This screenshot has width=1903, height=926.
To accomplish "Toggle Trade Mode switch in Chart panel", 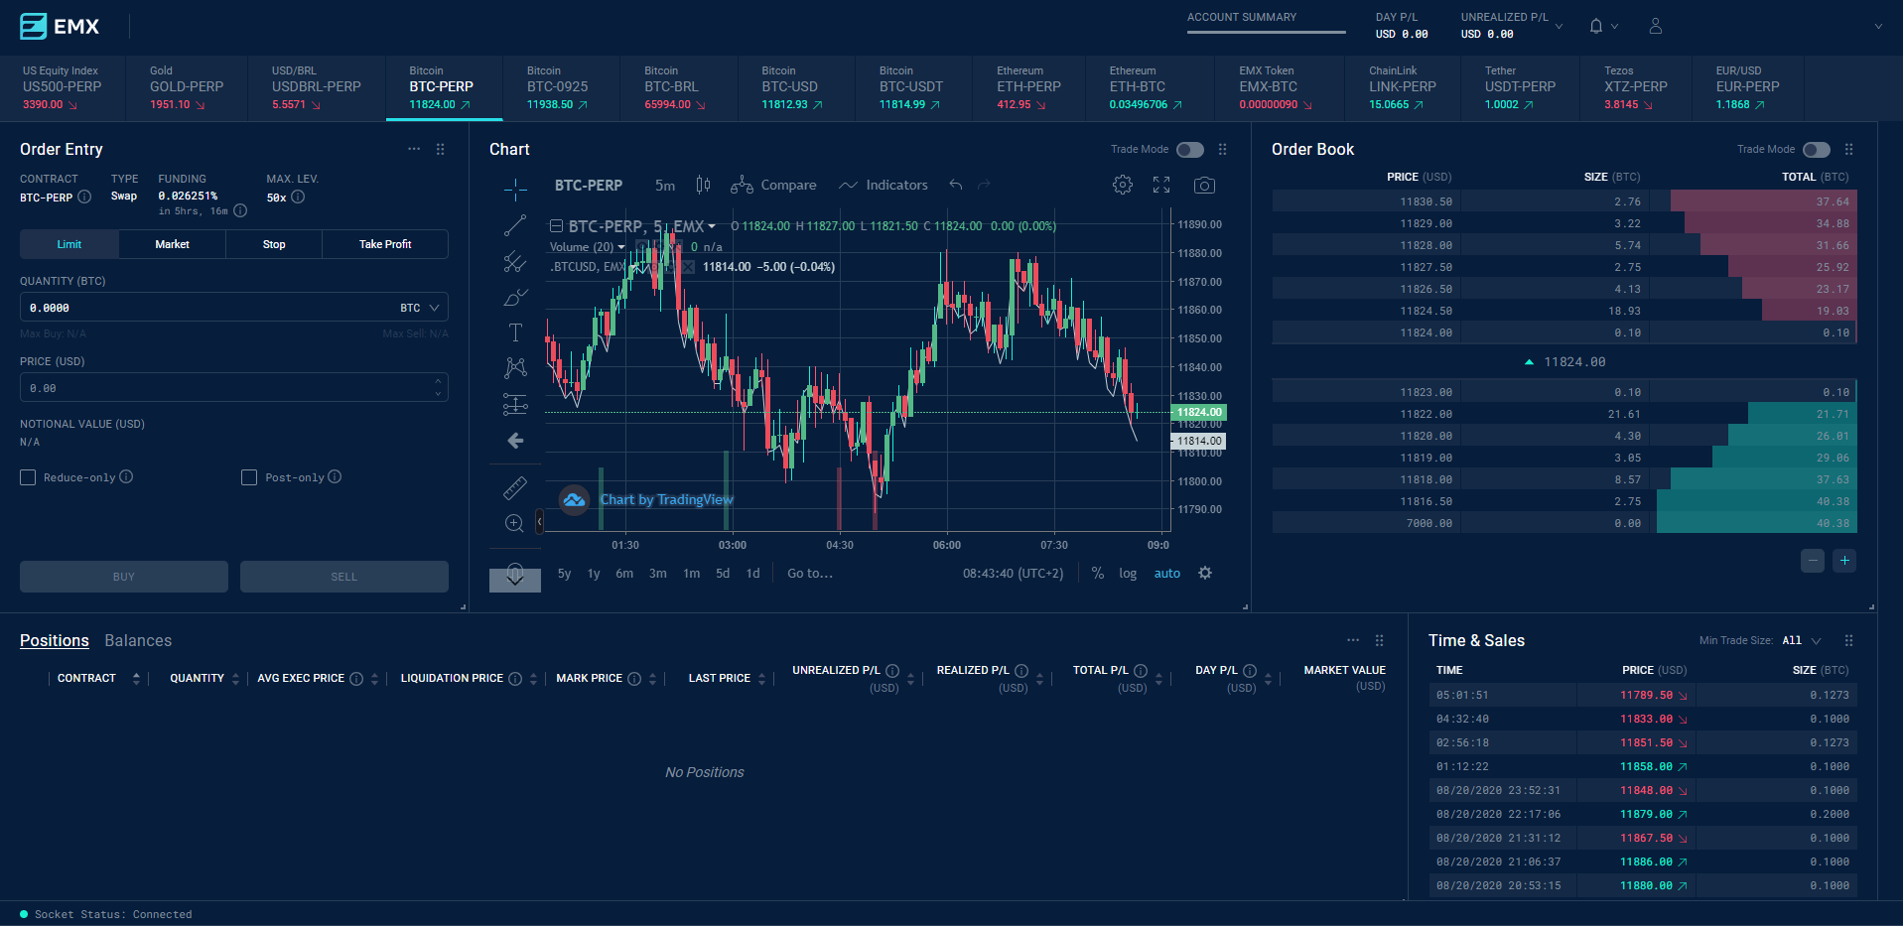I will 1190,149.
